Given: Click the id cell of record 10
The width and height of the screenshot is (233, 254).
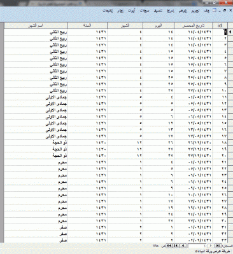Looking at the screenshot, I should pyautogui.click(x=220, y=91).
